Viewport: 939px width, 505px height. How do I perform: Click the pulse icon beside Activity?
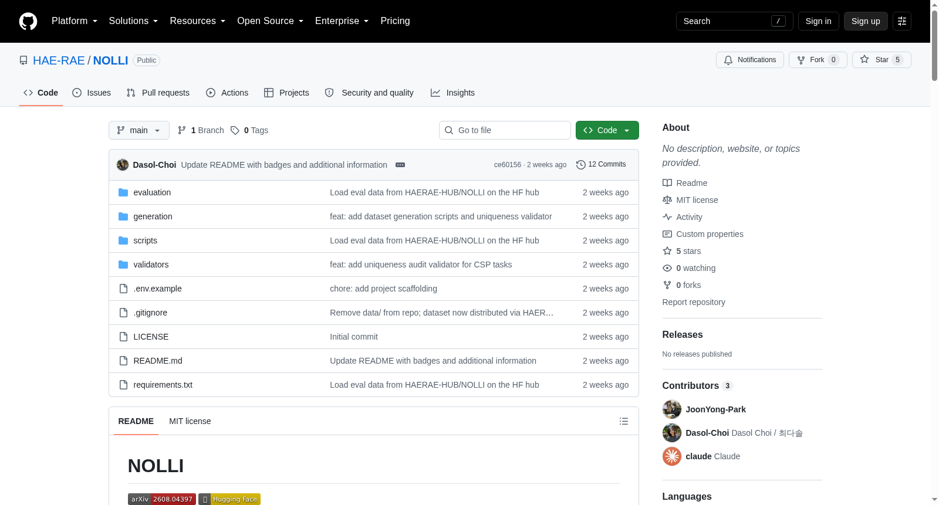pos(667,217)
